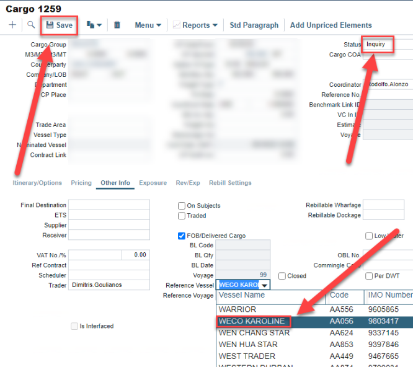Open the Reports chart menu
Image resolution: width=413 pixels, height=367 pixels.
[x=195, y=25]
